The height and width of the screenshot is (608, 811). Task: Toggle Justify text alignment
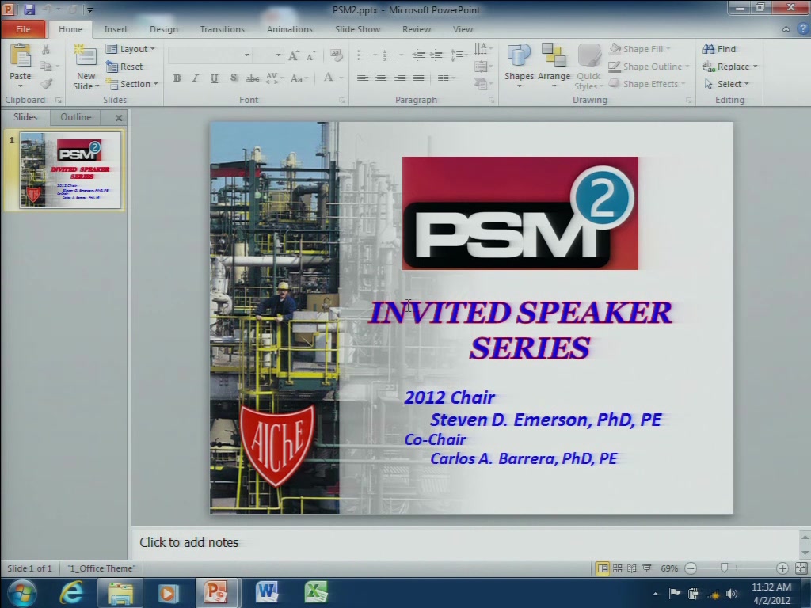pos(418,78)
